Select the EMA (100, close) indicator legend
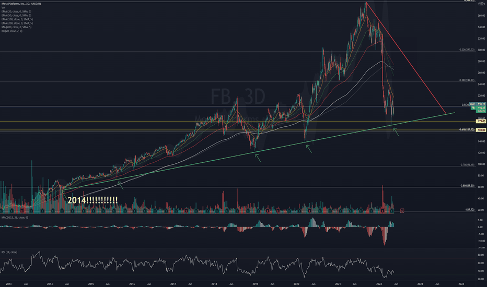The width and height of the screenshot is (487, 287). tap(17, 19)
